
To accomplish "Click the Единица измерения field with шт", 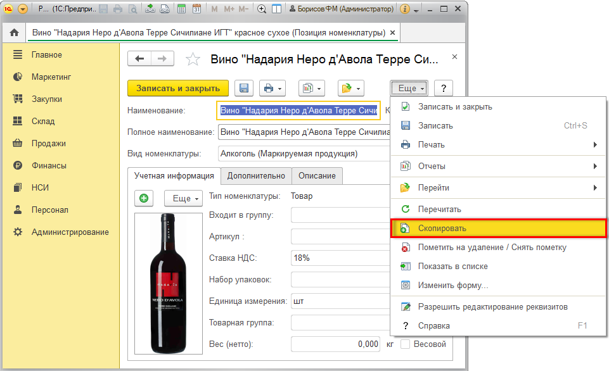I will 340,301.
